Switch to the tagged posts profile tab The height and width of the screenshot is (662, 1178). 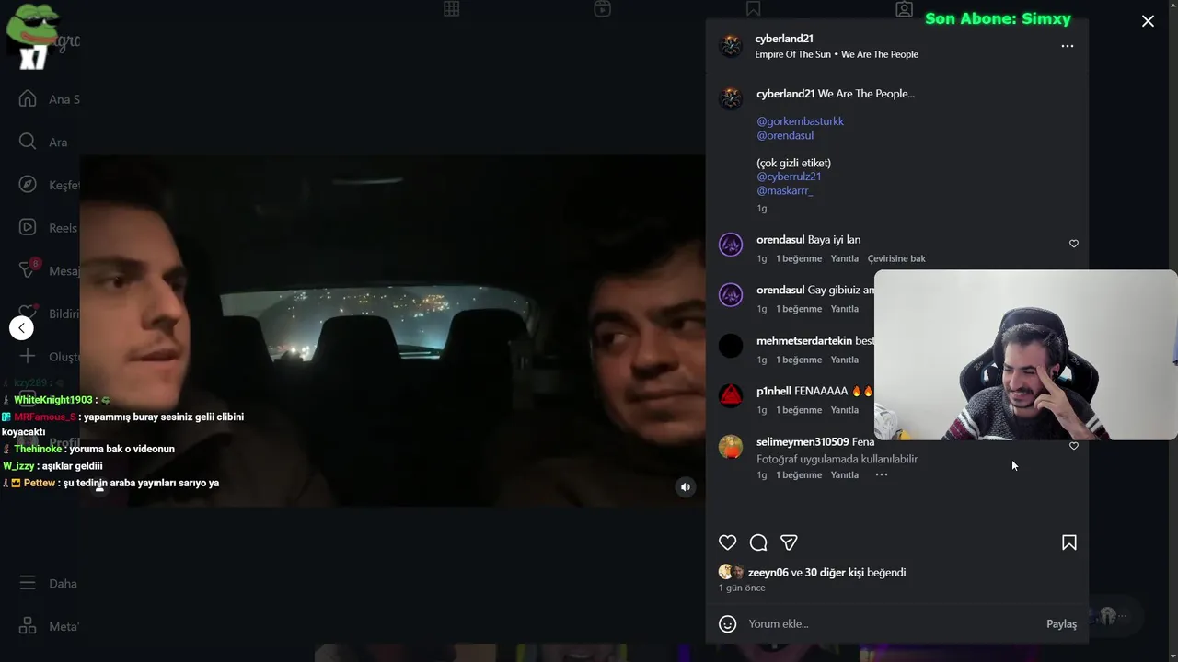904,9
